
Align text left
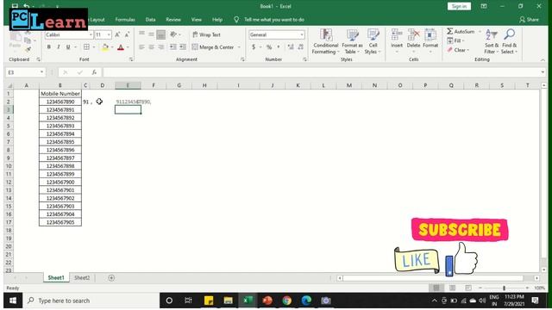click(141, 46)
